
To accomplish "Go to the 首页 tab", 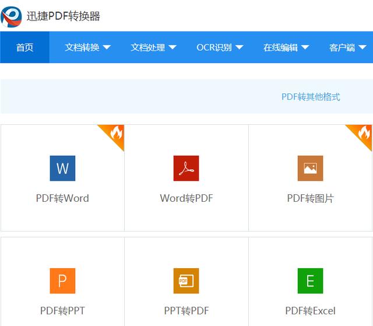I will click(x=24, y=47).
